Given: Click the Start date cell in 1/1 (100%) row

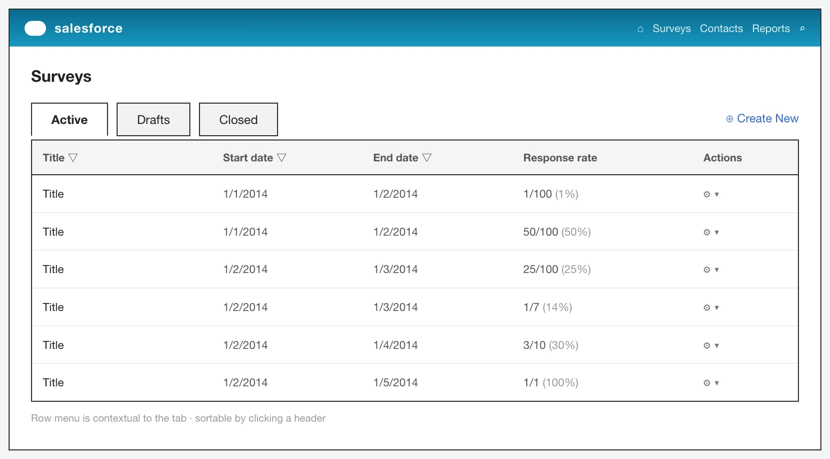Looking at the screenshot, I should (x=245, y=383).
